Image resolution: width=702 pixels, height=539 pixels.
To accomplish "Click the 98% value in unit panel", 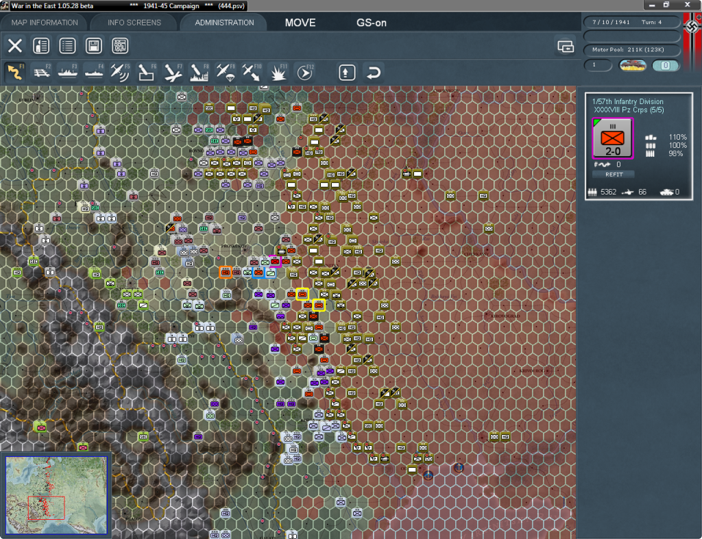I will (676, 153).
